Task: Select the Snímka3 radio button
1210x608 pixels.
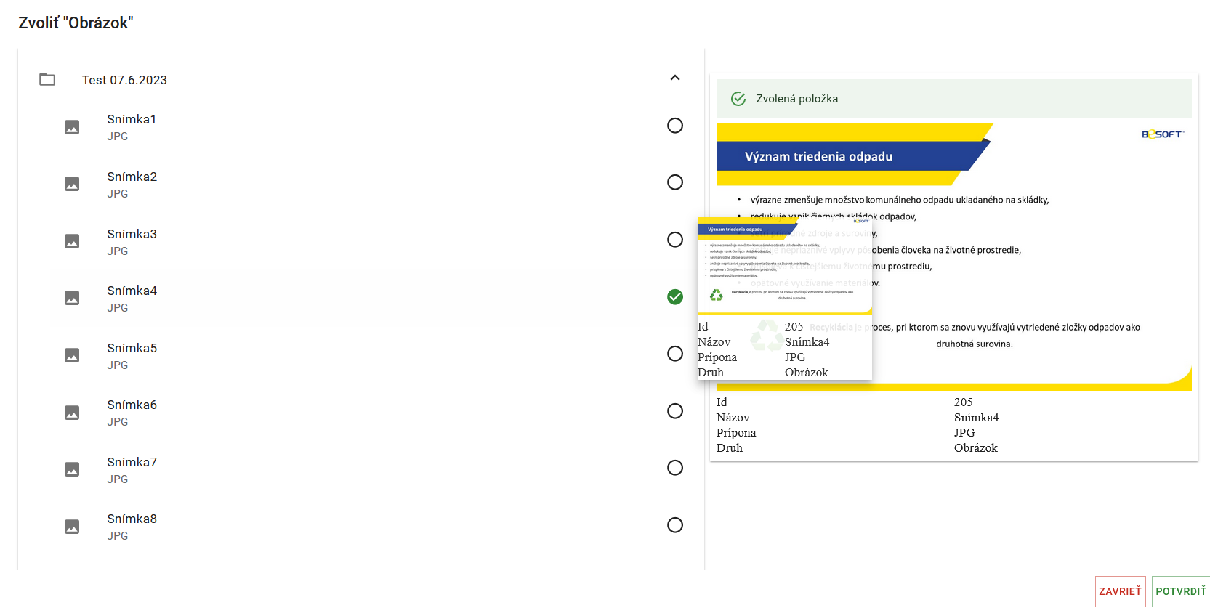Action: 675,240
